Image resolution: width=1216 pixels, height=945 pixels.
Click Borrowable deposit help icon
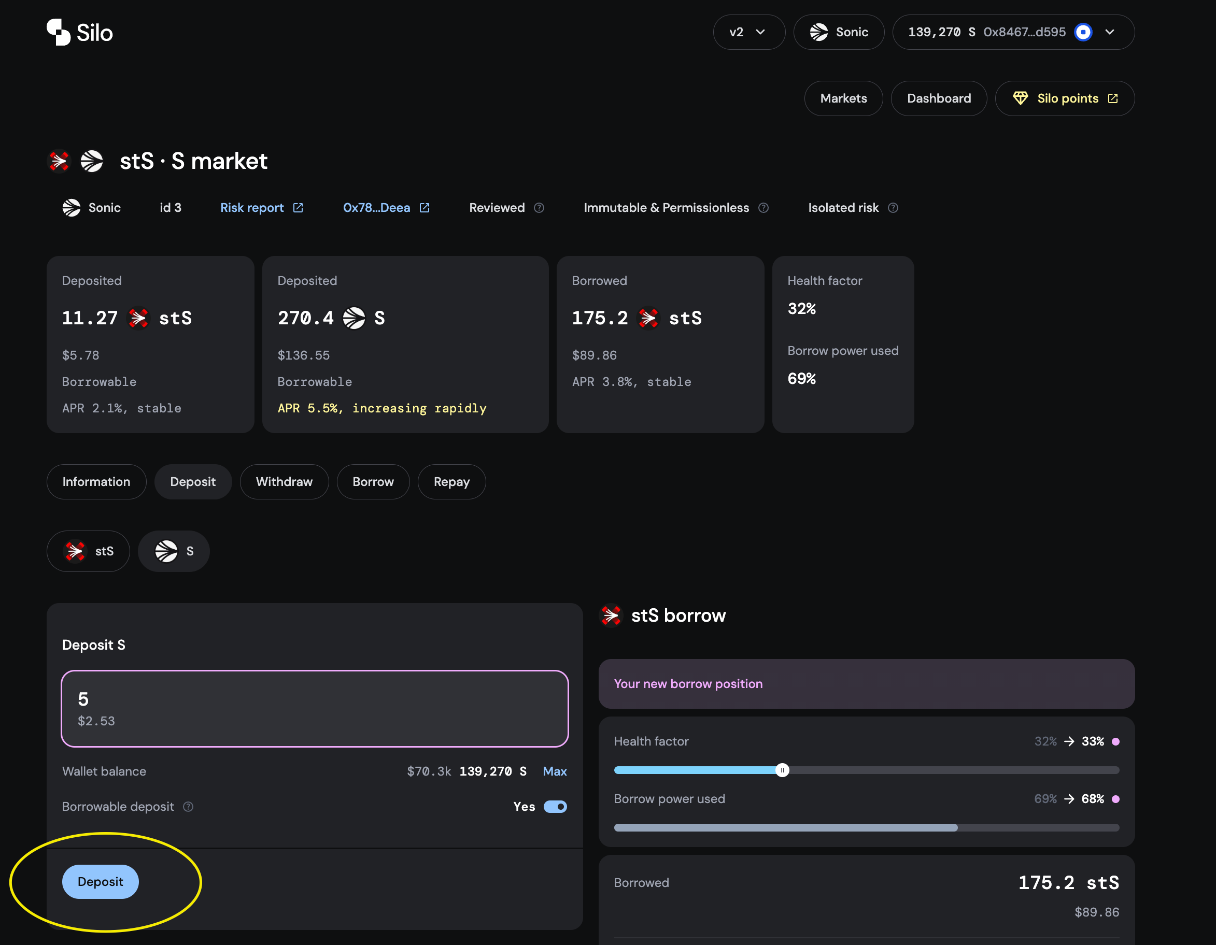(188, 807)
